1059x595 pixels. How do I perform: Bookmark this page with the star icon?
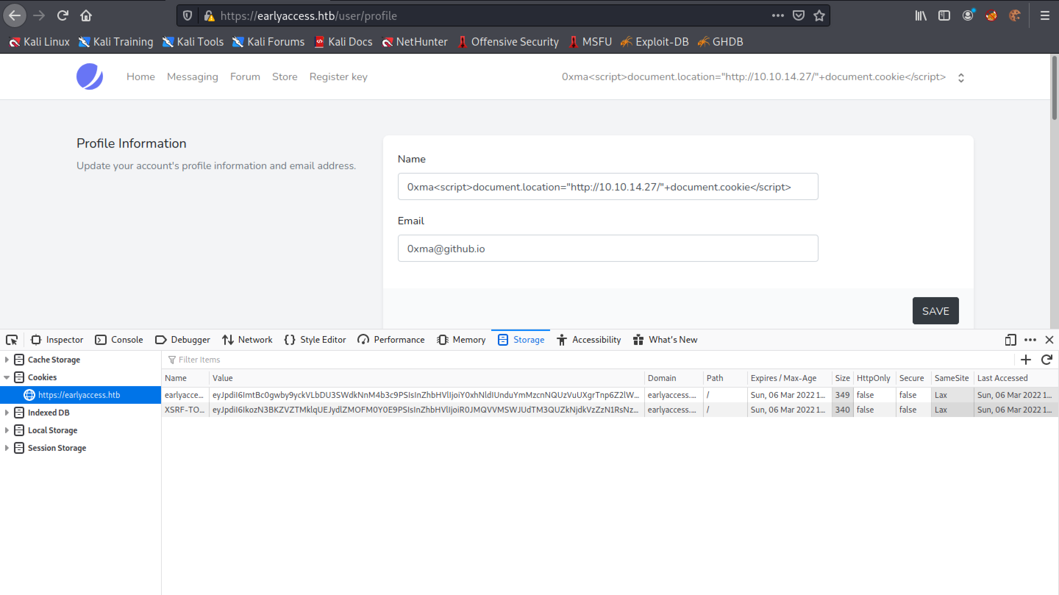819,15
